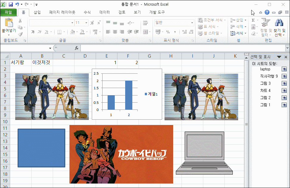290x188 pixels.
Task: Toggle visibility of 그림 2
Action: click(284, 98)
